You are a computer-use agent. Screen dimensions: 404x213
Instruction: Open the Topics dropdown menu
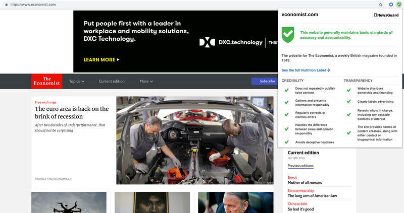click(x=77, y=81)
